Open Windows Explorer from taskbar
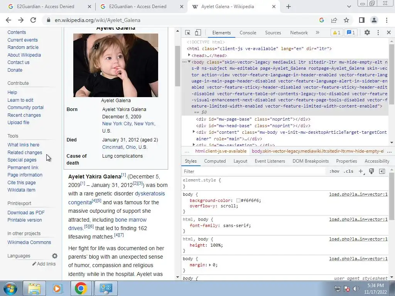 (34, 288)
